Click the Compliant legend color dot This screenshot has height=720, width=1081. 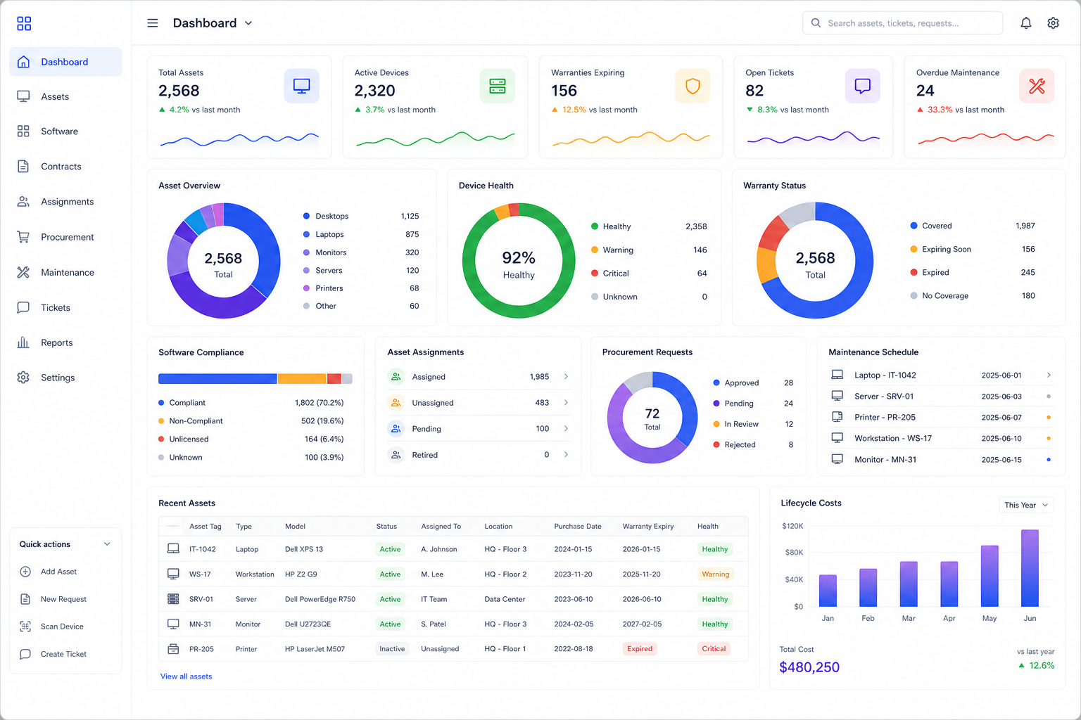161,403
